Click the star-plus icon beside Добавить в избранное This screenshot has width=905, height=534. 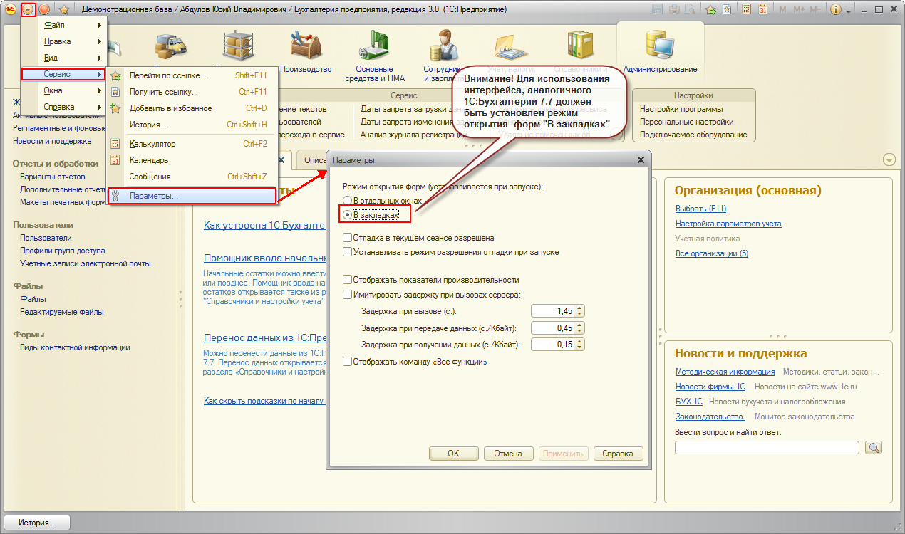point(115,108)
